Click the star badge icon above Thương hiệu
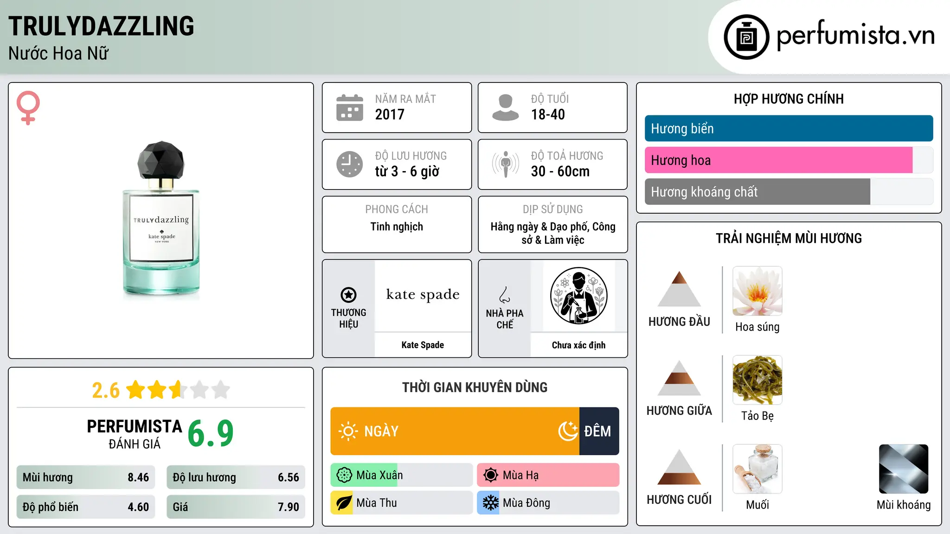This screenshot has width=950, height=534. tap(348, 294)
